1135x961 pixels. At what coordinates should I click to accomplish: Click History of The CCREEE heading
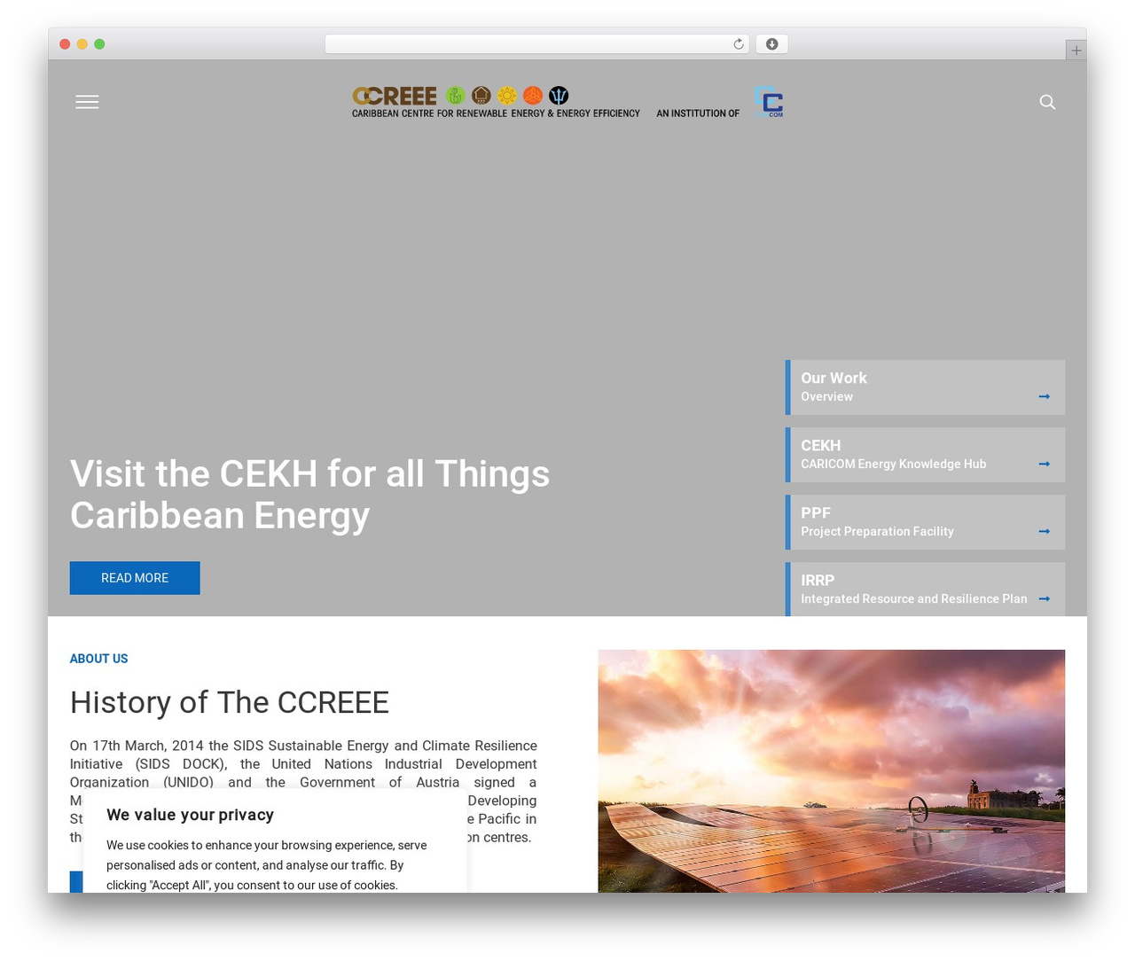click(230, 702)
